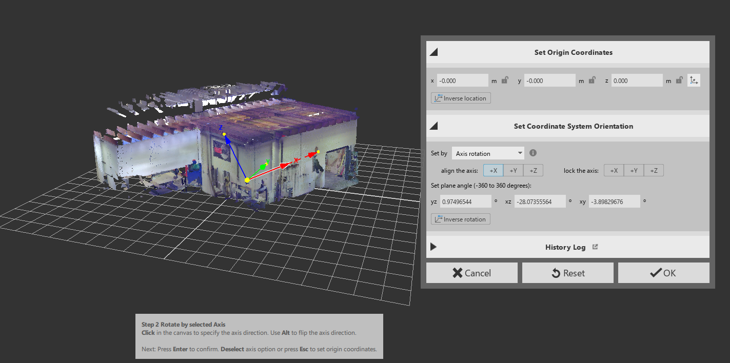The height and width of the screenshot is (363, 730).
Task: Collapse the Set Origin Coordinates section
Action: click(x=433, y=52)
